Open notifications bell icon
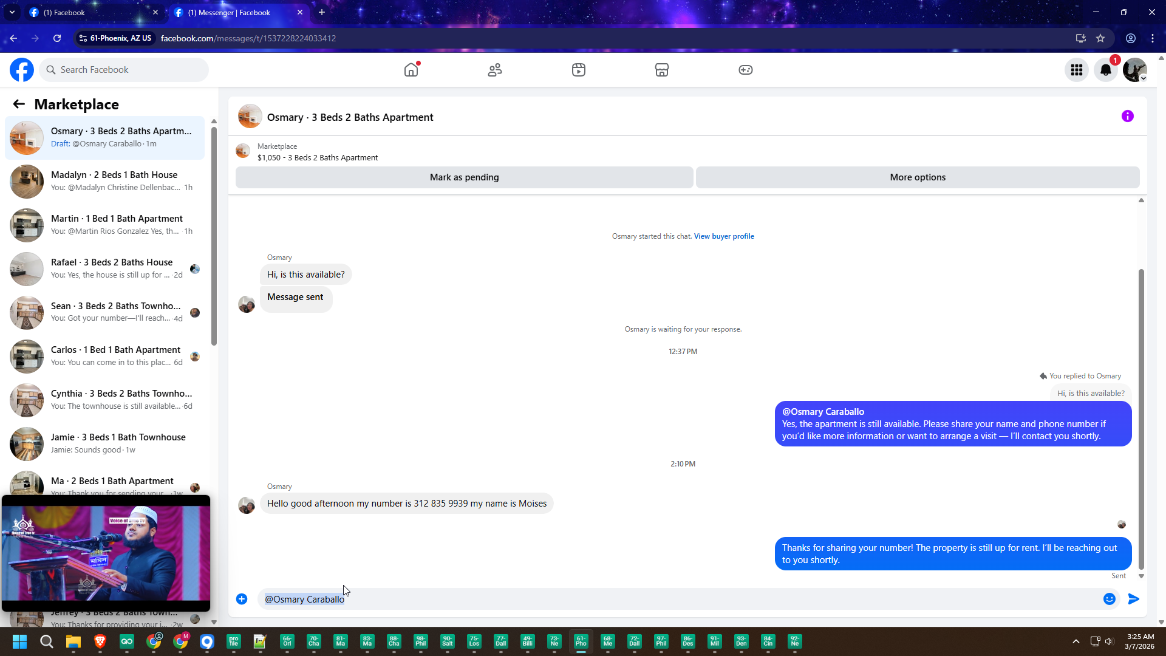 point(1106,70)
